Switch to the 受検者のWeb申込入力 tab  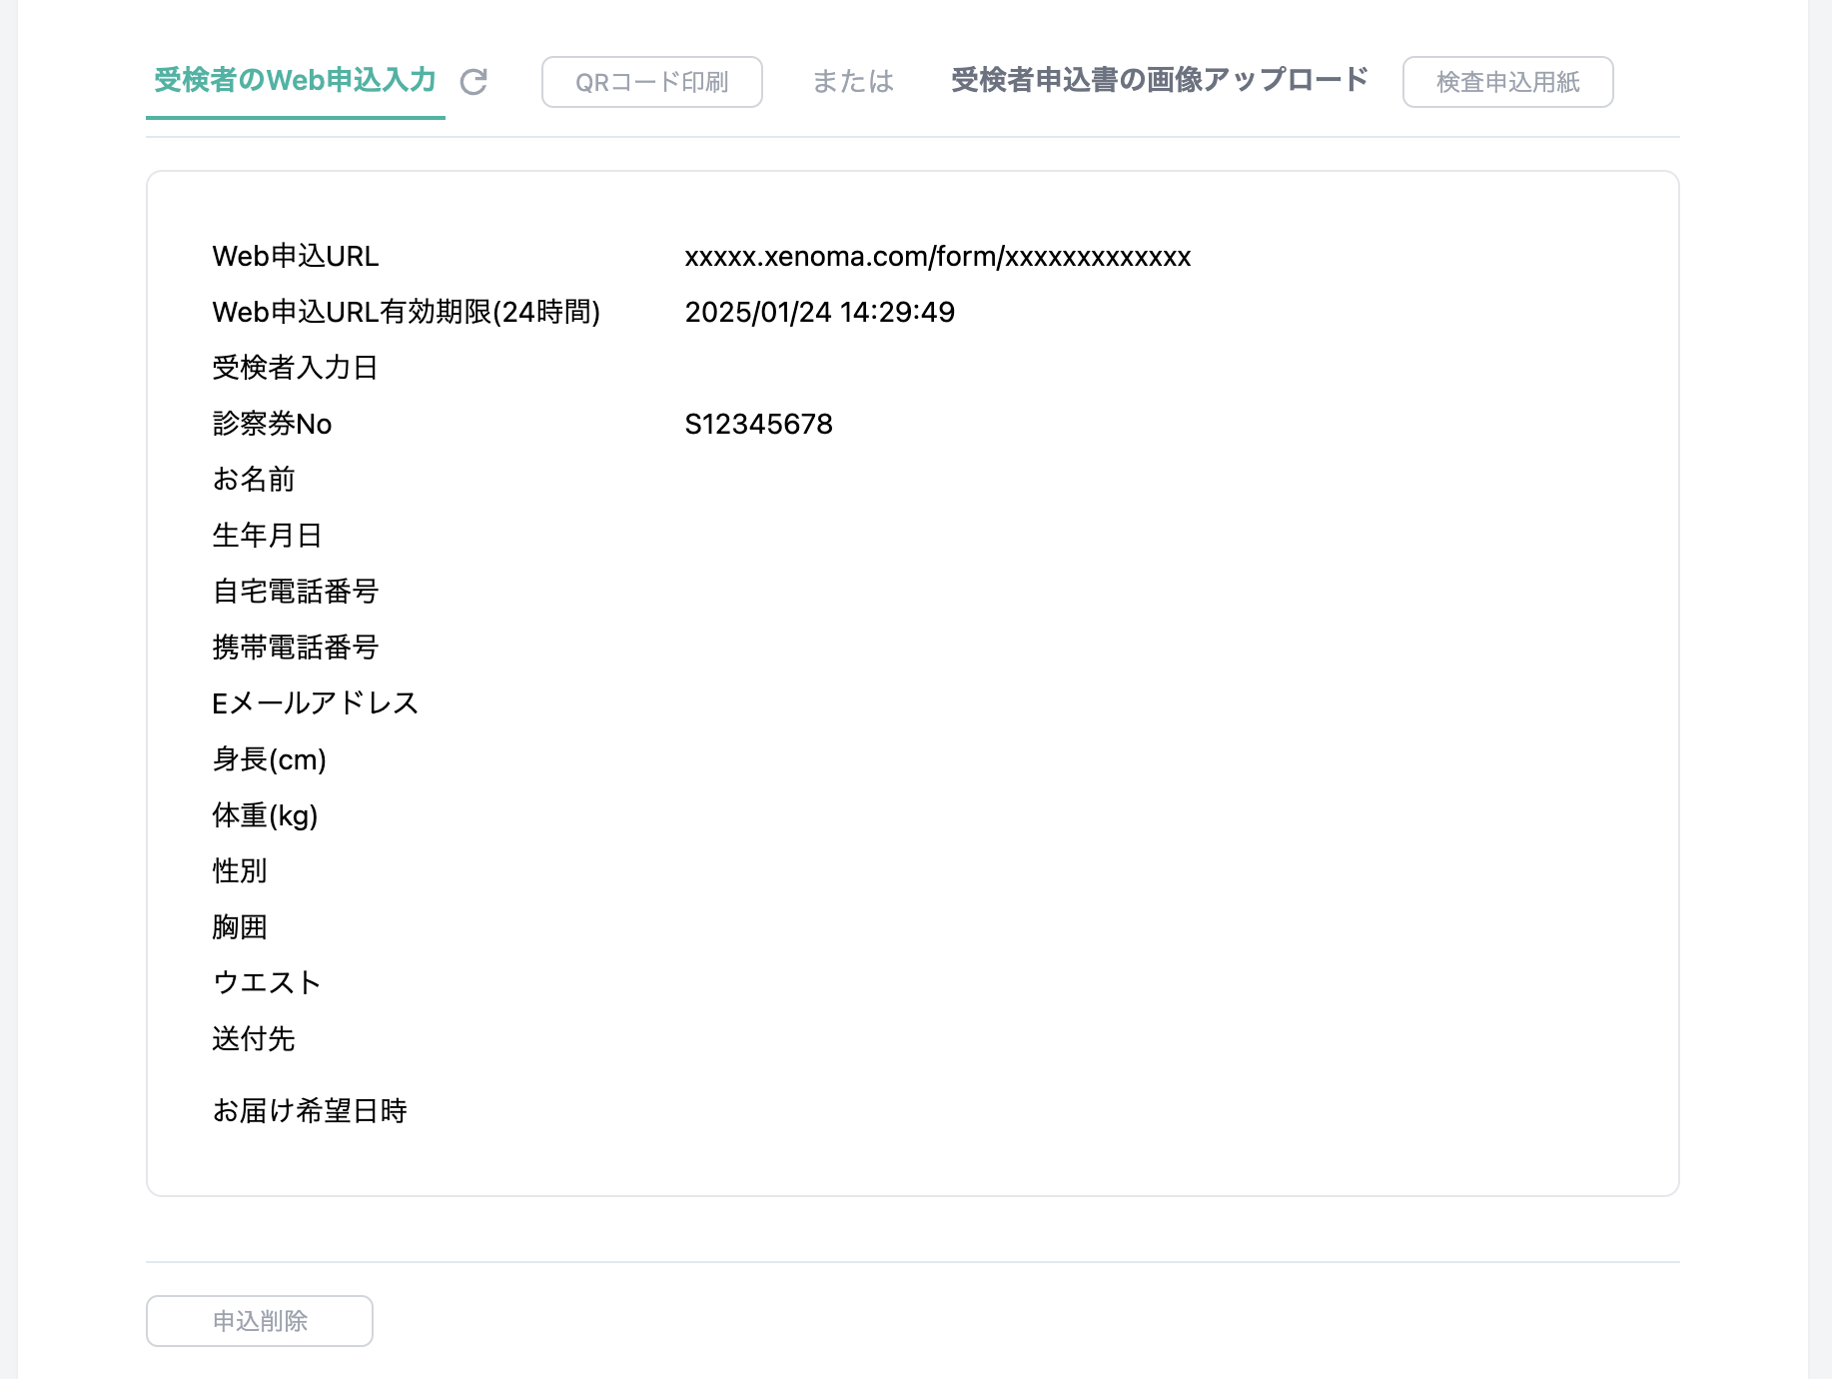(295, 81)
